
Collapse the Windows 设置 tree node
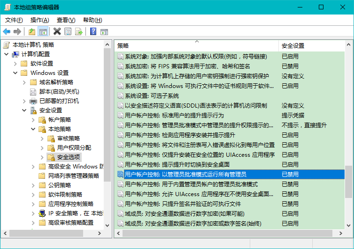point(15,73)
